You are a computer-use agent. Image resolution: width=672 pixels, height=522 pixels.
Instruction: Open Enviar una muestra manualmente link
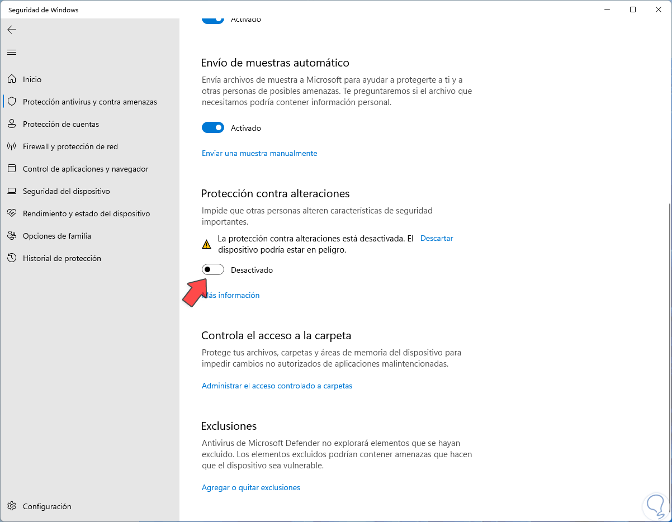[x=259, y=153]
